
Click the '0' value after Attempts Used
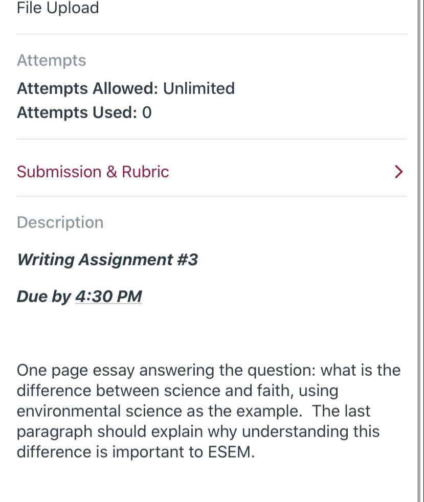(147, 112)
